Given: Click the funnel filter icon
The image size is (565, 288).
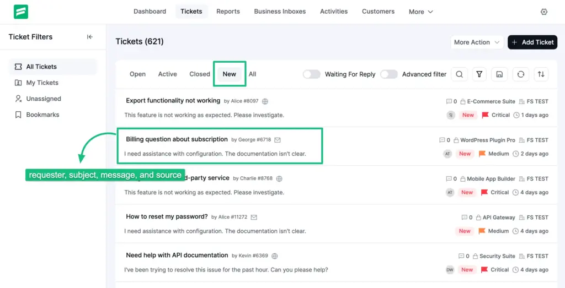Looking at the screenshot, I should (479, 74).
